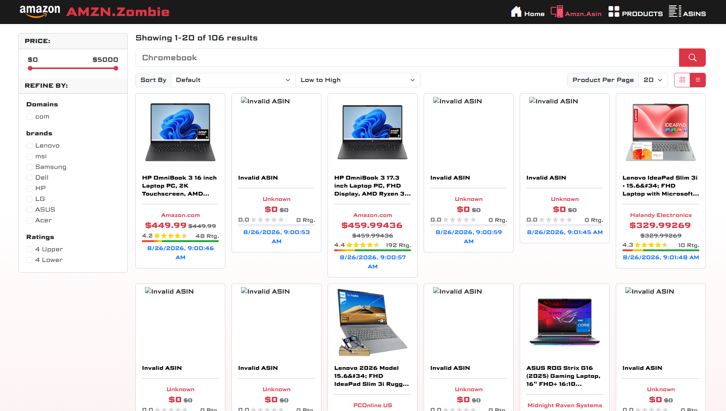726x411 pixels.
Task: Tick the Dell brand checkbox
Action: (x=29, y=178)
